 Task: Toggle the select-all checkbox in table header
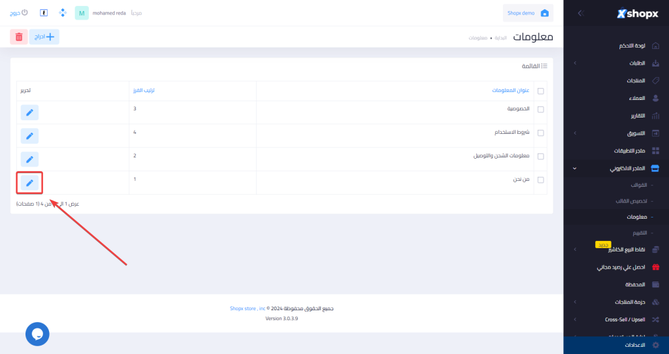coord(540,91)
